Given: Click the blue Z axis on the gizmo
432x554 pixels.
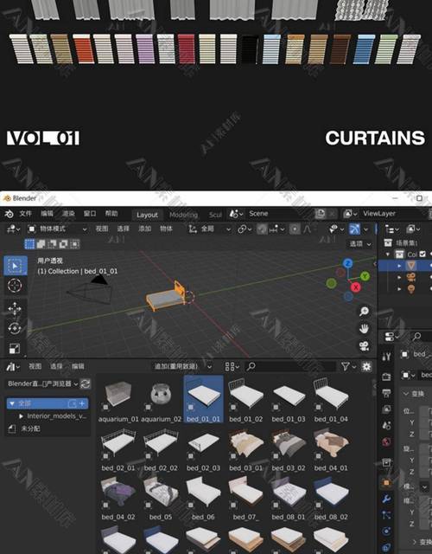Looking at the screenshot, I should point(347,263).
